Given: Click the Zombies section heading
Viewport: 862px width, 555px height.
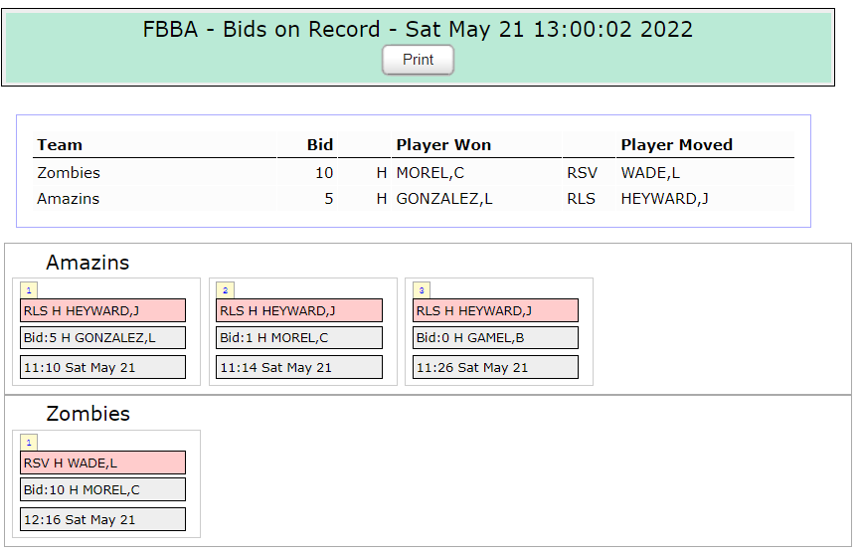Looking at the screenshot, I should click(x=87, y=414).
